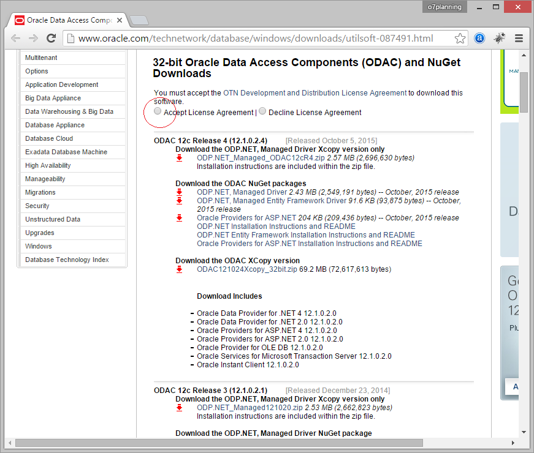
Task: Click download arrow for ODAC121024Xcopy_32bit.zip
Action: pyautogui.click(x=179, y=269)
